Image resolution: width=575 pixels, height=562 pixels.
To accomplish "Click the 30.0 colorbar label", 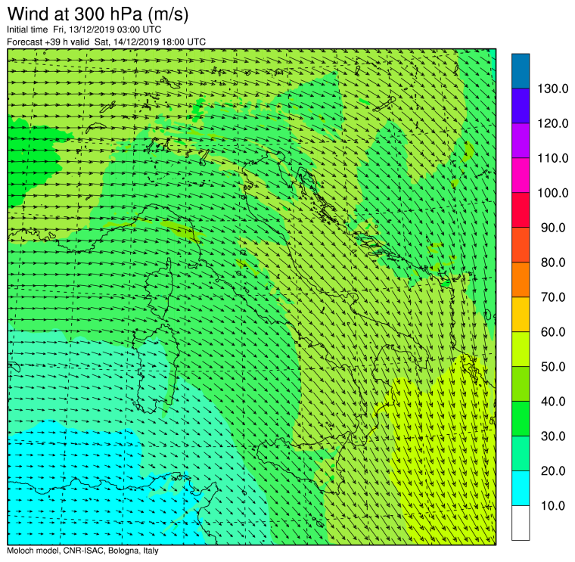I will point(553,436).
